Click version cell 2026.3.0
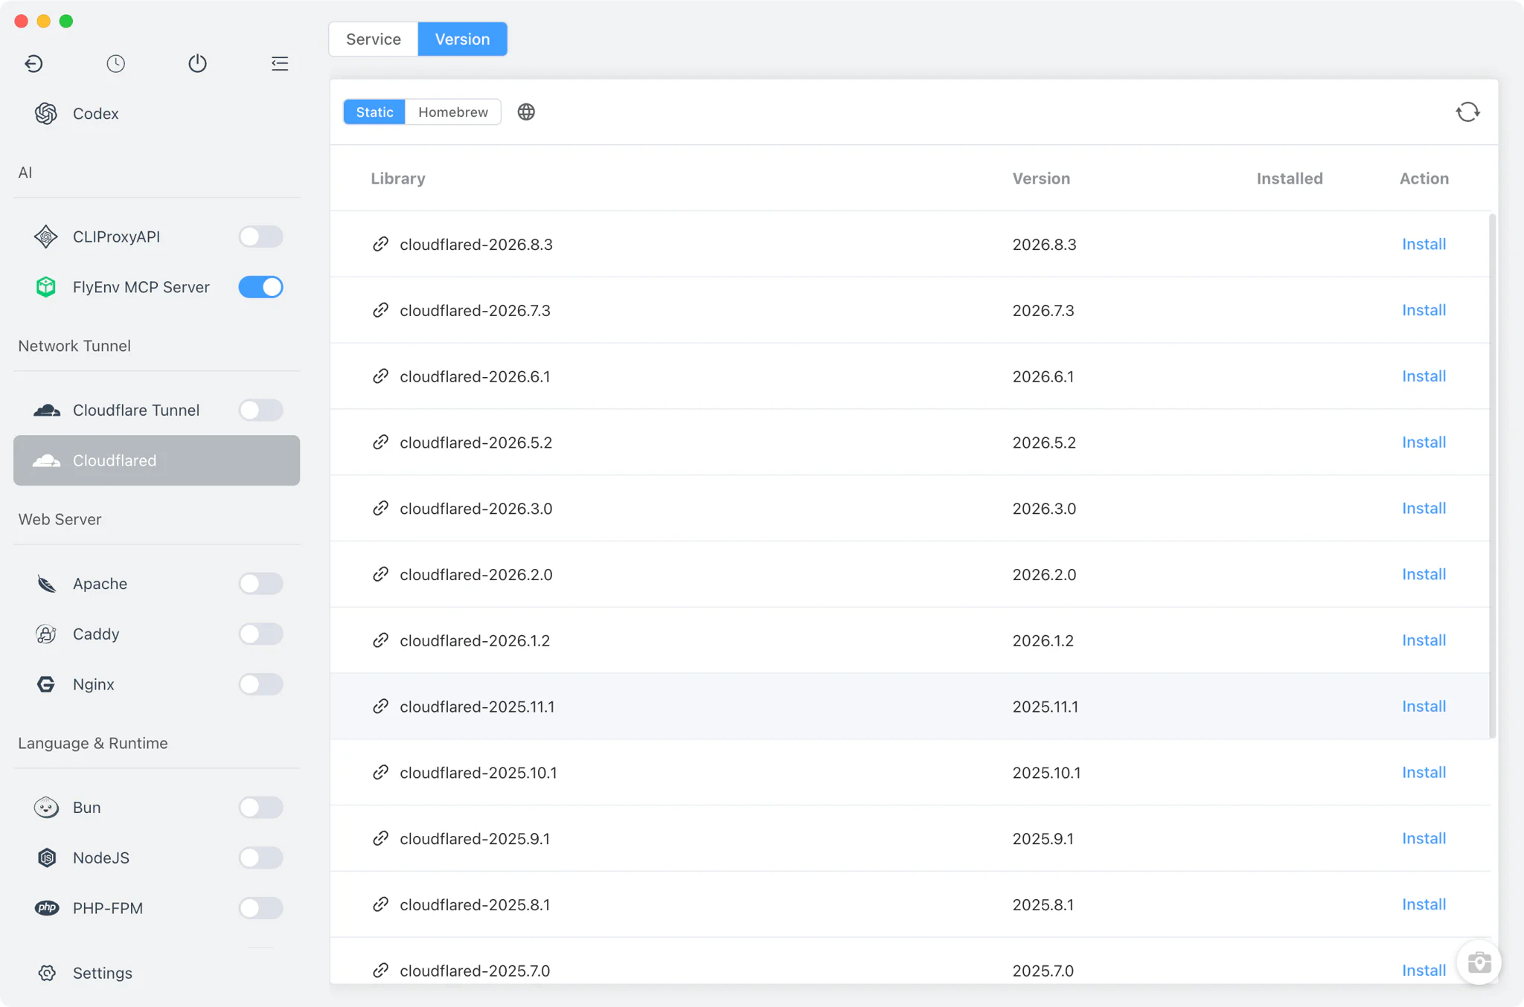The image size is (1524, 1007). (1044, 509)
